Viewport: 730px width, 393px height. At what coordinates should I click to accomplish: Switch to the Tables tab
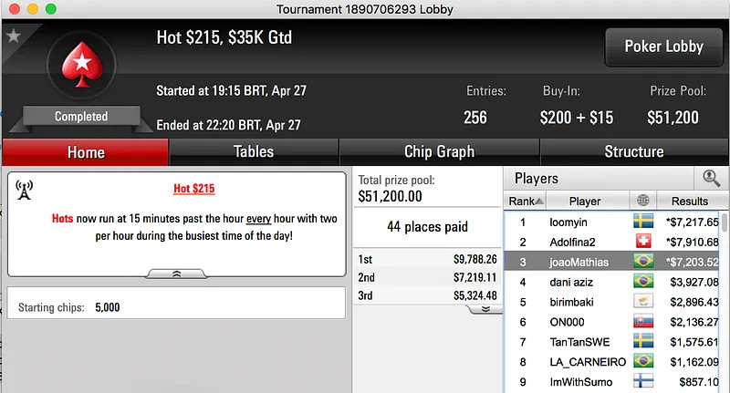click(x=254, y=152)
